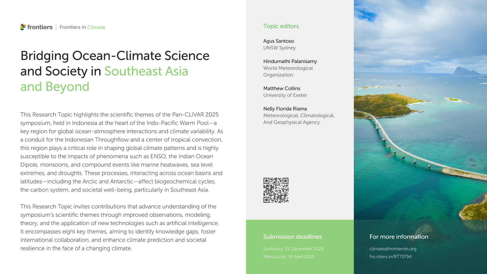Select topic editor Matthew Collins

[282, 88]
